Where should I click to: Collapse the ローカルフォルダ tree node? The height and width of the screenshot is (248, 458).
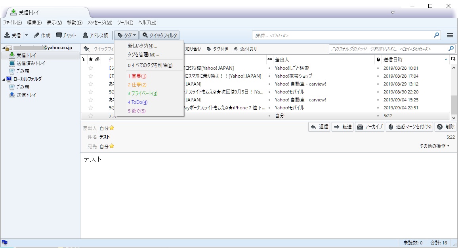click(4, 79)
